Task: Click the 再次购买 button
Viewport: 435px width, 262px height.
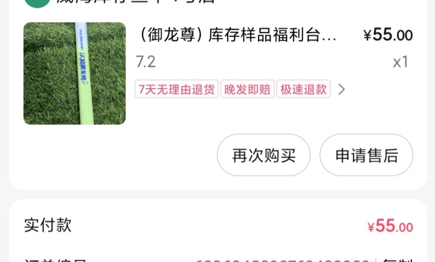Action: click(263, 155)
